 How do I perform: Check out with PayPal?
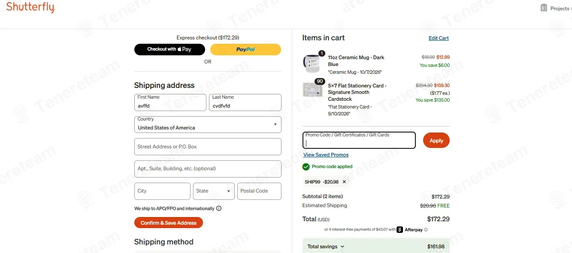245,49
